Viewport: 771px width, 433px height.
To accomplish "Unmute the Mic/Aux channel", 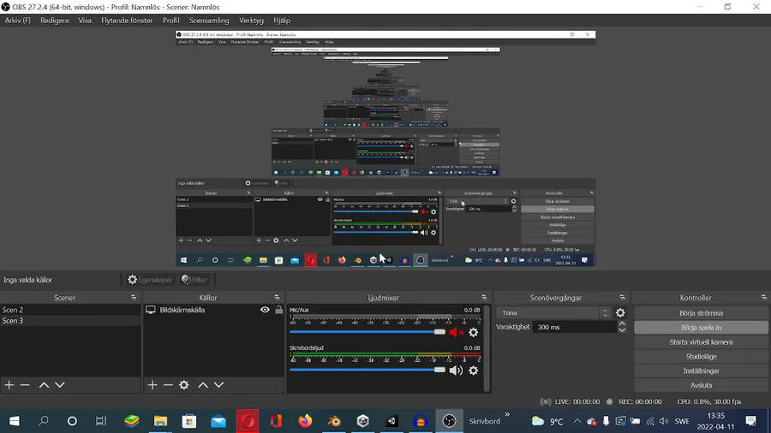I will (457, 332).
